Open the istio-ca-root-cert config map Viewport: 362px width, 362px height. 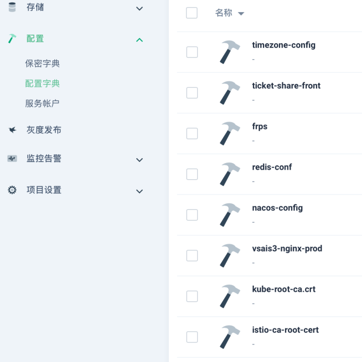click(x=285, y=330)
